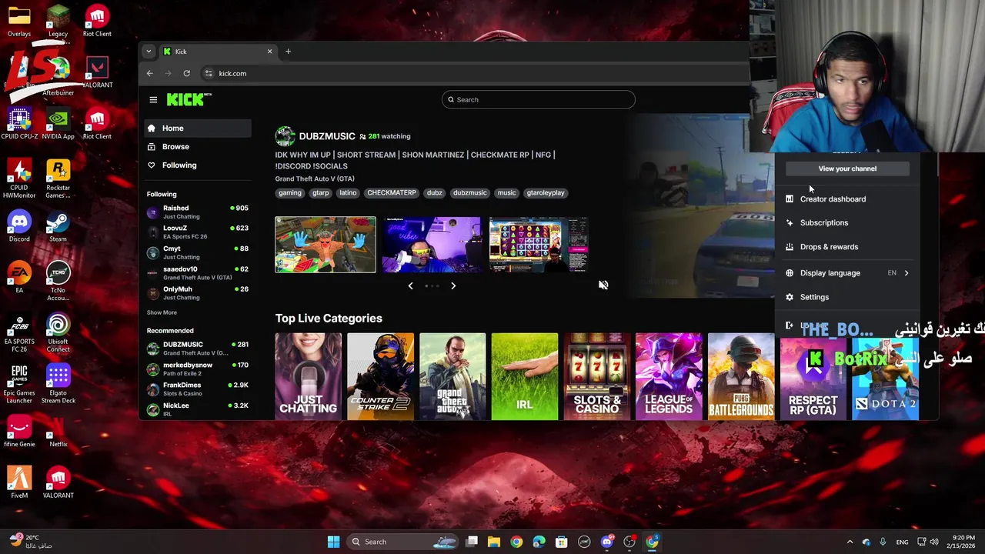Screen dimensions: 985x554
Task: Go to Home in Kick sidebar
Action: click(x=197, y=128)
